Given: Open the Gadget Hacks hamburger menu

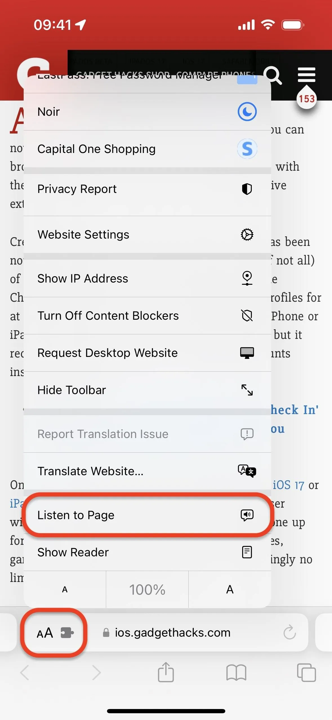Looking at the screenshot, I should (306, 75).
